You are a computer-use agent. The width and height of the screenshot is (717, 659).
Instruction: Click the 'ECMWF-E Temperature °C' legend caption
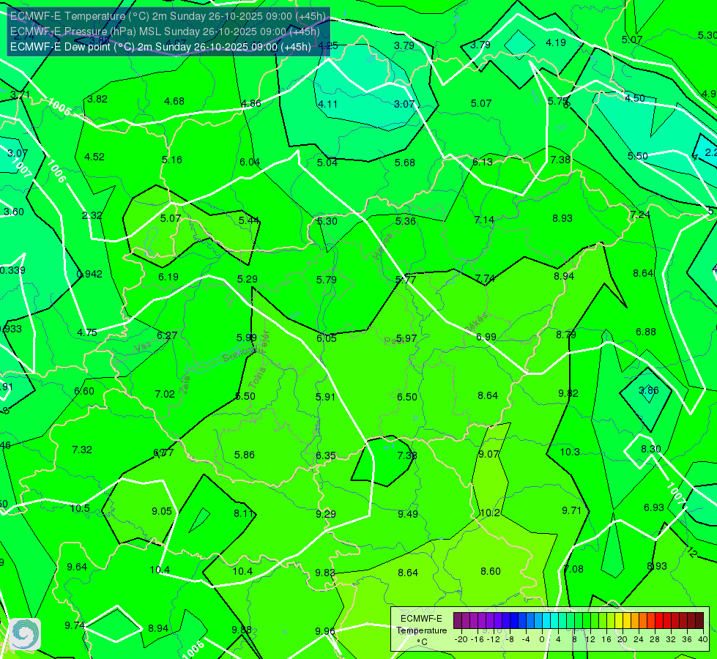pyautogui.click(x=421, y=630)
